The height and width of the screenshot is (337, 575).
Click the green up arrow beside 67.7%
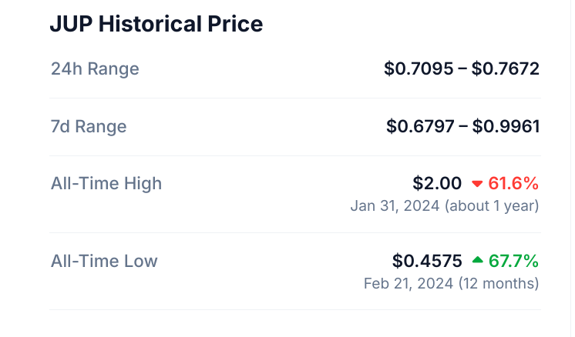(477, 260)
